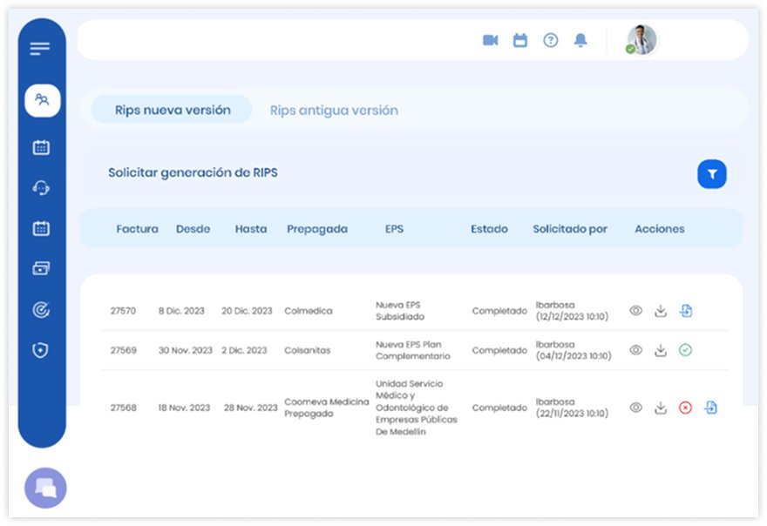The image size is (767, 526).
Task: Click the green check icon for 27569
Action: [x=685, y=350]
